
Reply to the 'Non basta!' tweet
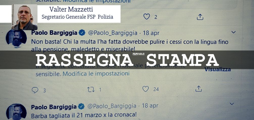pyautogui.click(x=35, y=90)
